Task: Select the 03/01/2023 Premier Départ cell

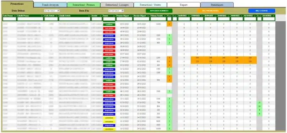Action: 124,24
